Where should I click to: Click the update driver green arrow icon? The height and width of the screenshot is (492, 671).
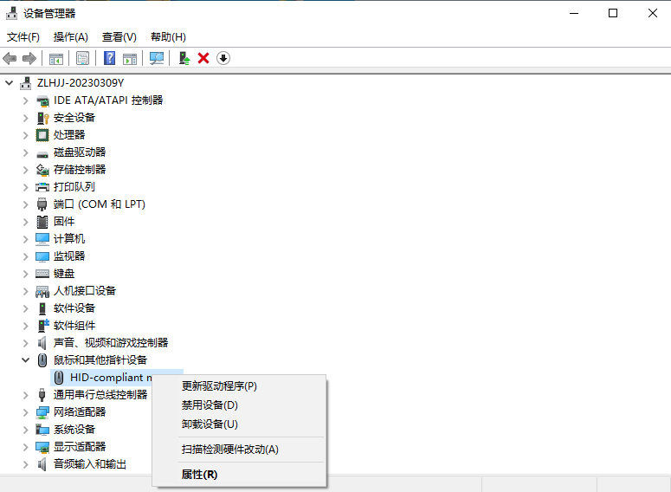click(184, 58)
